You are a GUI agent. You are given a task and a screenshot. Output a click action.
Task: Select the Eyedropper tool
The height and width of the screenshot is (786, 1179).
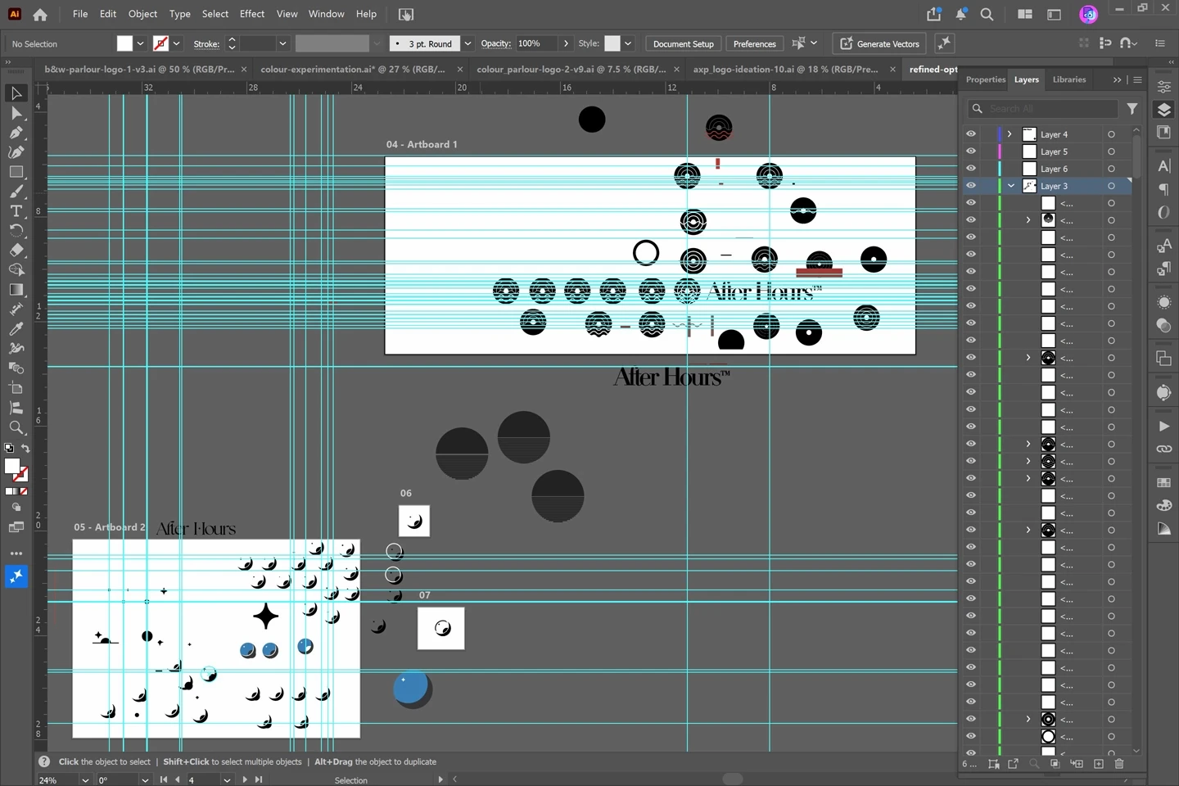pyautogui.click(x=16, y=329)
